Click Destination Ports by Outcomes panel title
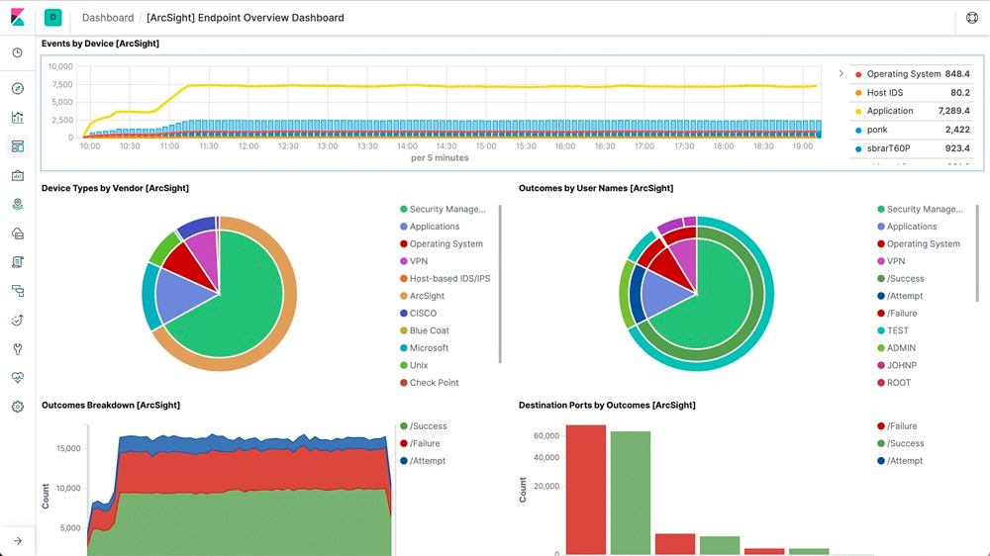The width and height of the screenshot is (990, 556). (x=607, y=406)
